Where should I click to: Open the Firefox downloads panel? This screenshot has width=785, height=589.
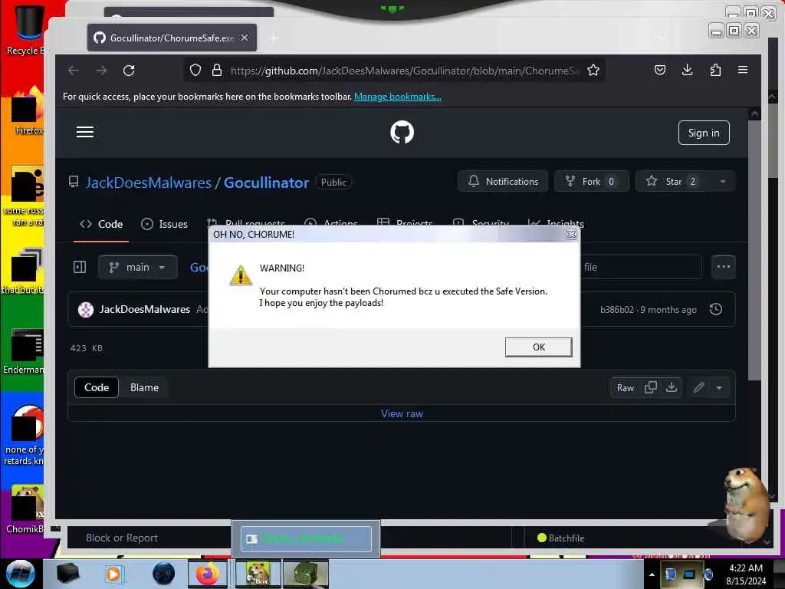[x=688, y=70]
